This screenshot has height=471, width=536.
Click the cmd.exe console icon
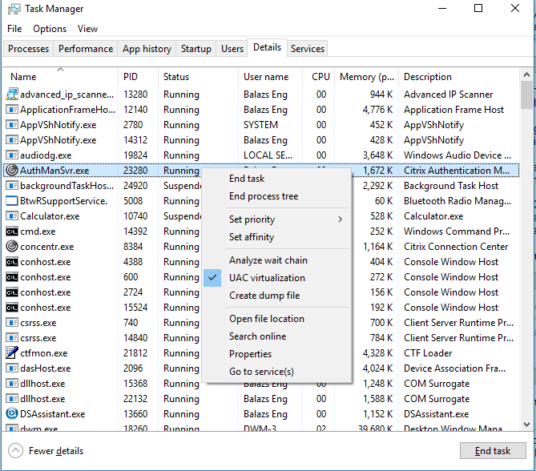pos(12,231)
